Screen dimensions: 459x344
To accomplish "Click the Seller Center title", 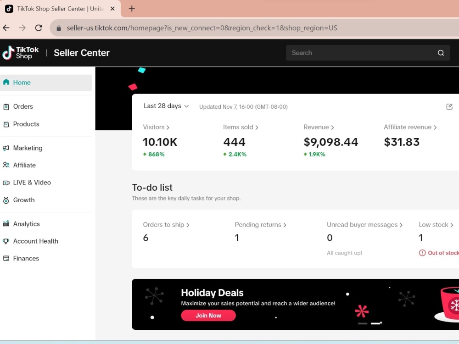I will point(82,53).
